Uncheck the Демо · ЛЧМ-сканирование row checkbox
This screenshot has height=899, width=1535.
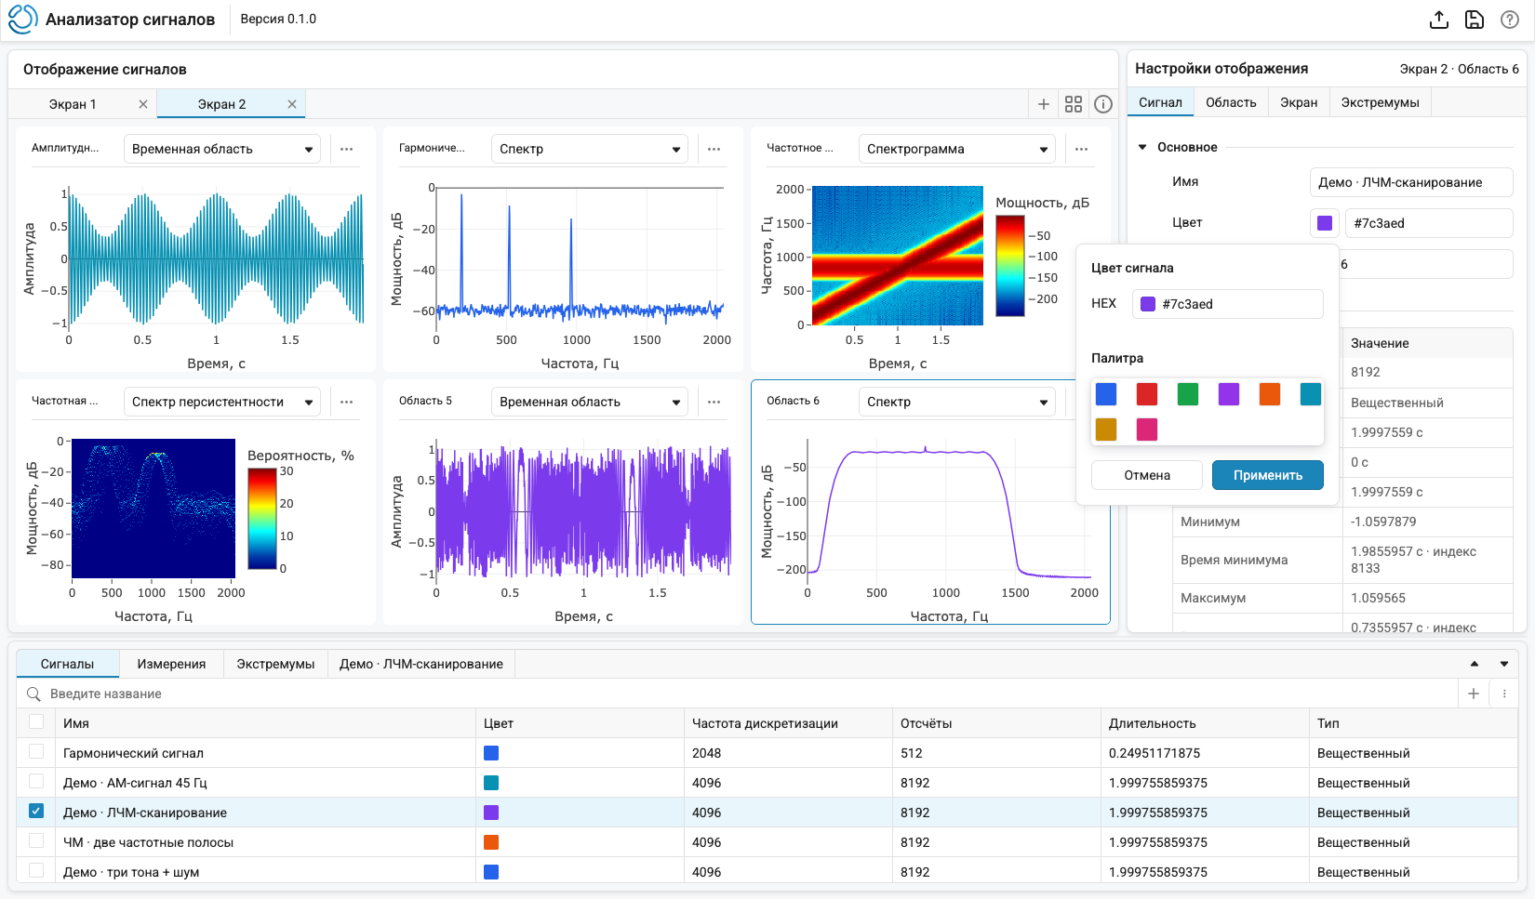(x=36, y=811)
